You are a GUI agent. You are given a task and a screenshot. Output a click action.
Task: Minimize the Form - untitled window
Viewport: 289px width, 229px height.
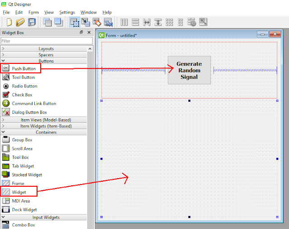click(x=263, y=34)
